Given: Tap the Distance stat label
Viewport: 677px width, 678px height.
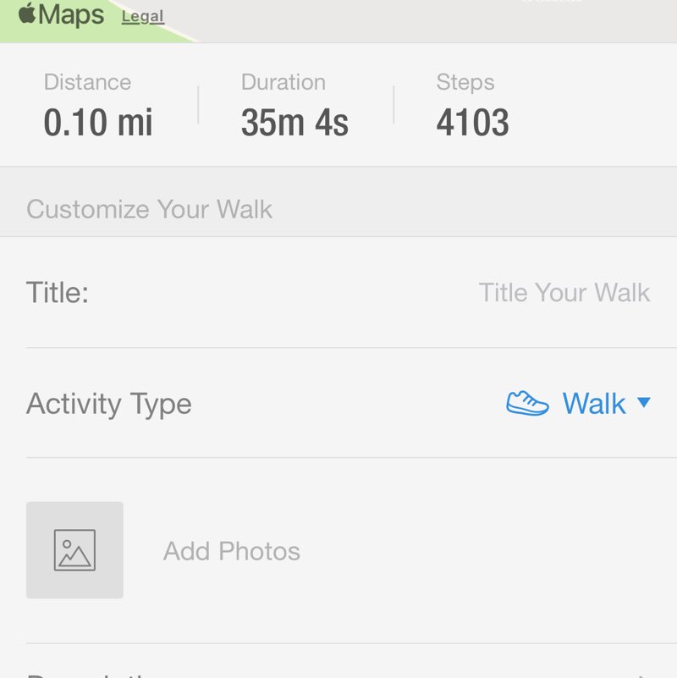Looking at the screenshot, I should click(x=87, y=82).
